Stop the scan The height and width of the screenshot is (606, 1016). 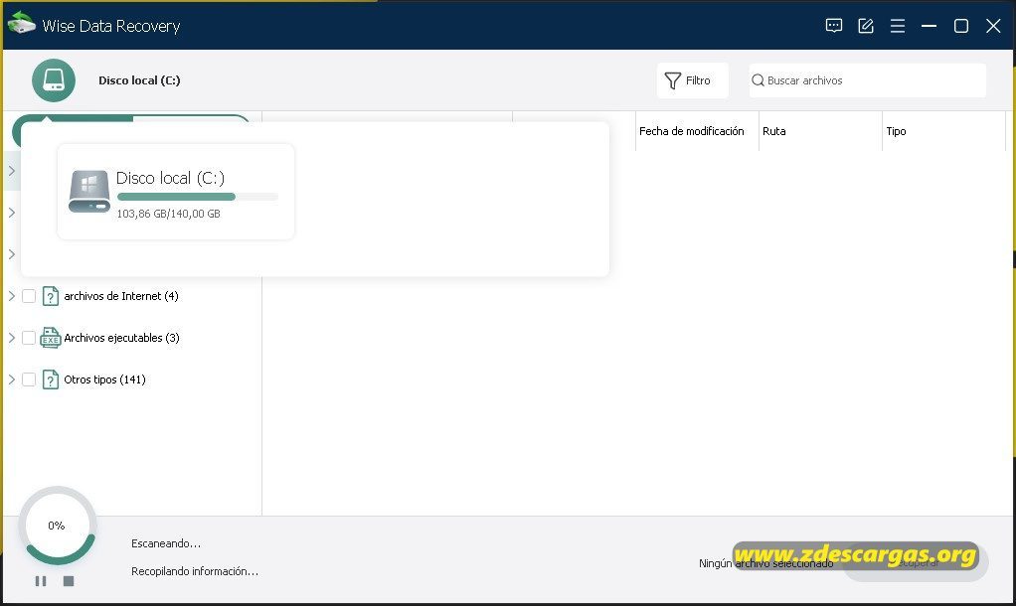tap(69, 581)
